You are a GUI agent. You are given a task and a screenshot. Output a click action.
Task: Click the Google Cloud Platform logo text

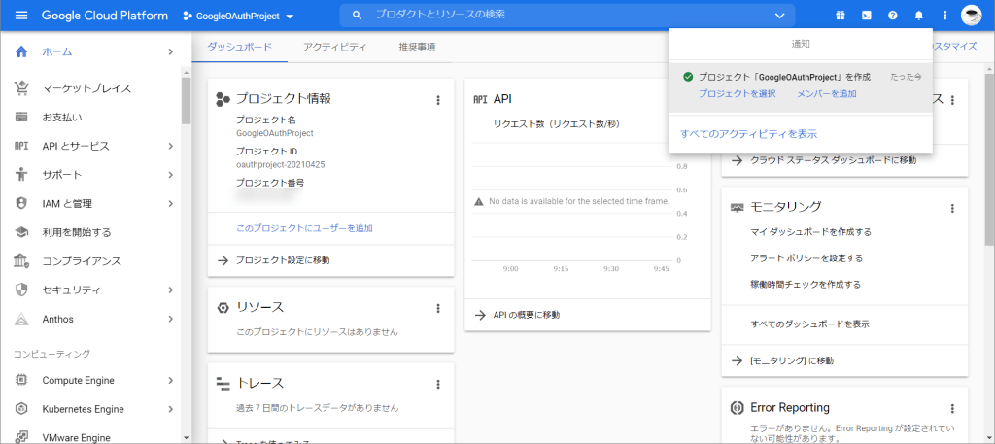click(x=105, y=16)
